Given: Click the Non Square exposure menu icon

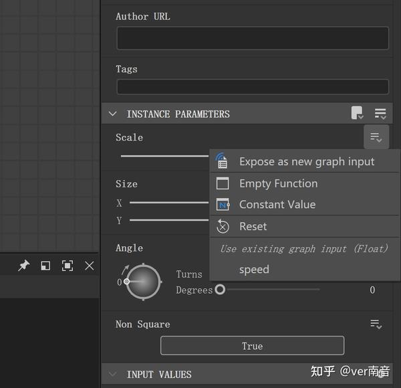Looking at the screenshot, I should click(x=376, y=324).
